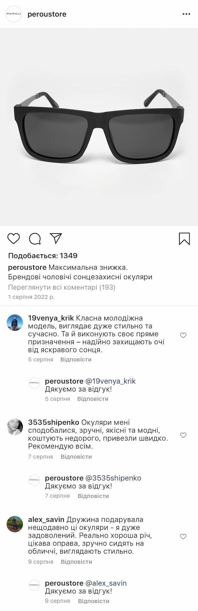
Task: Open the three-dot post options menu
Action: (186, 14)
